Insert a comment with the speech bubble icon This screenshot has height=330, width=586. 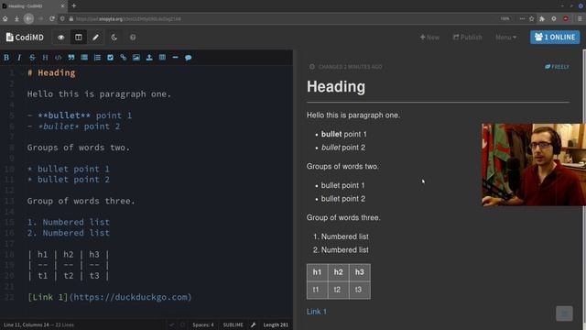pyautogui.click(x=189, y=57)
